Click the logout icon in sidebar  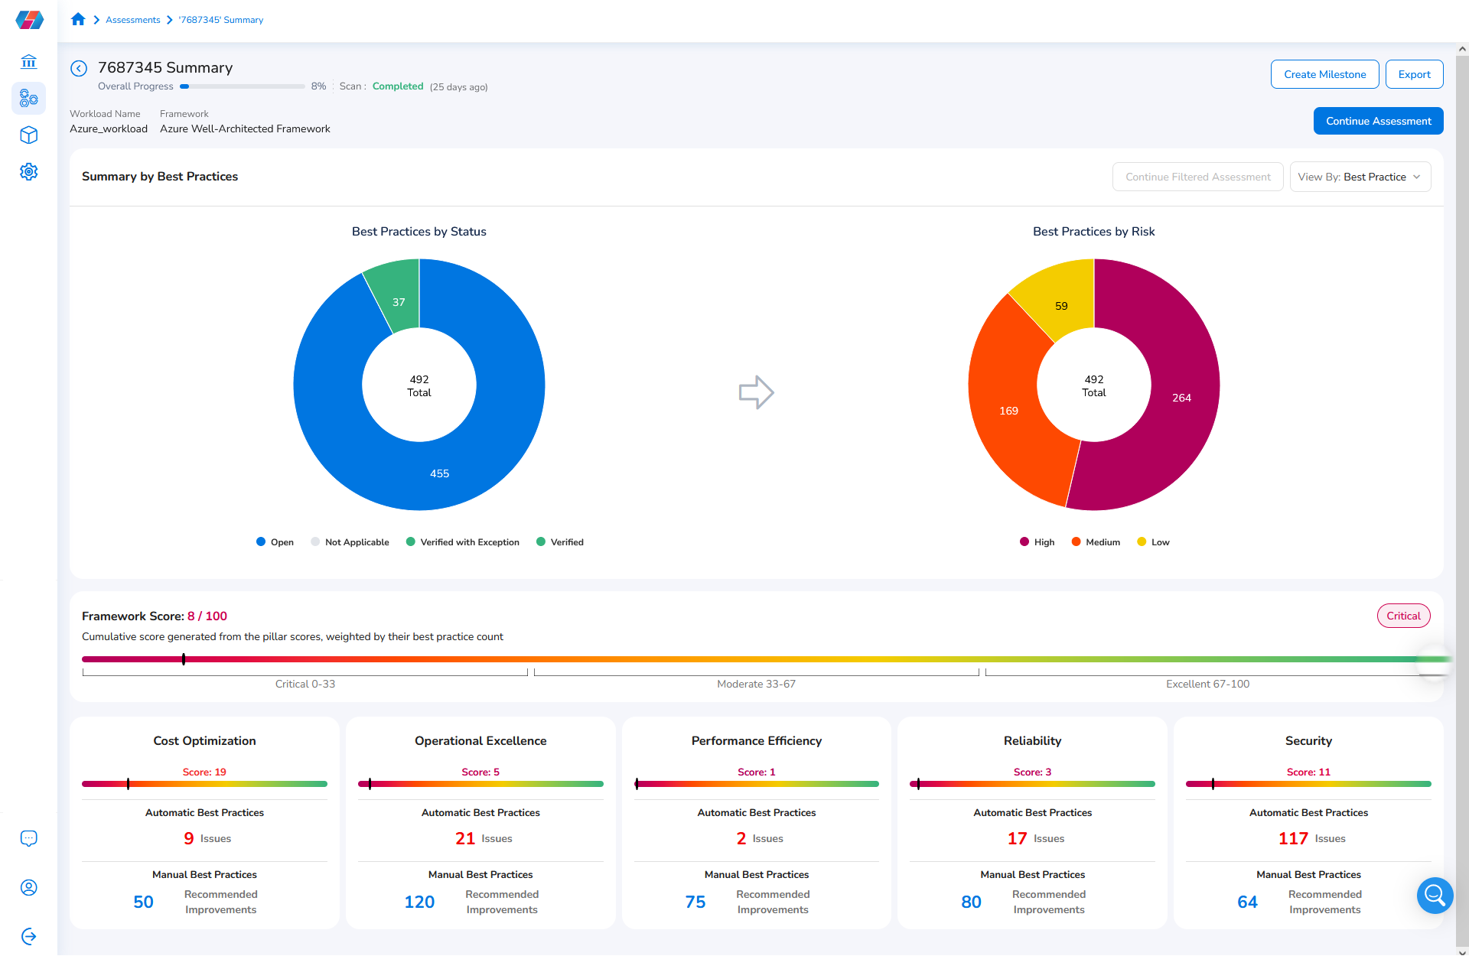coord(29,936)
